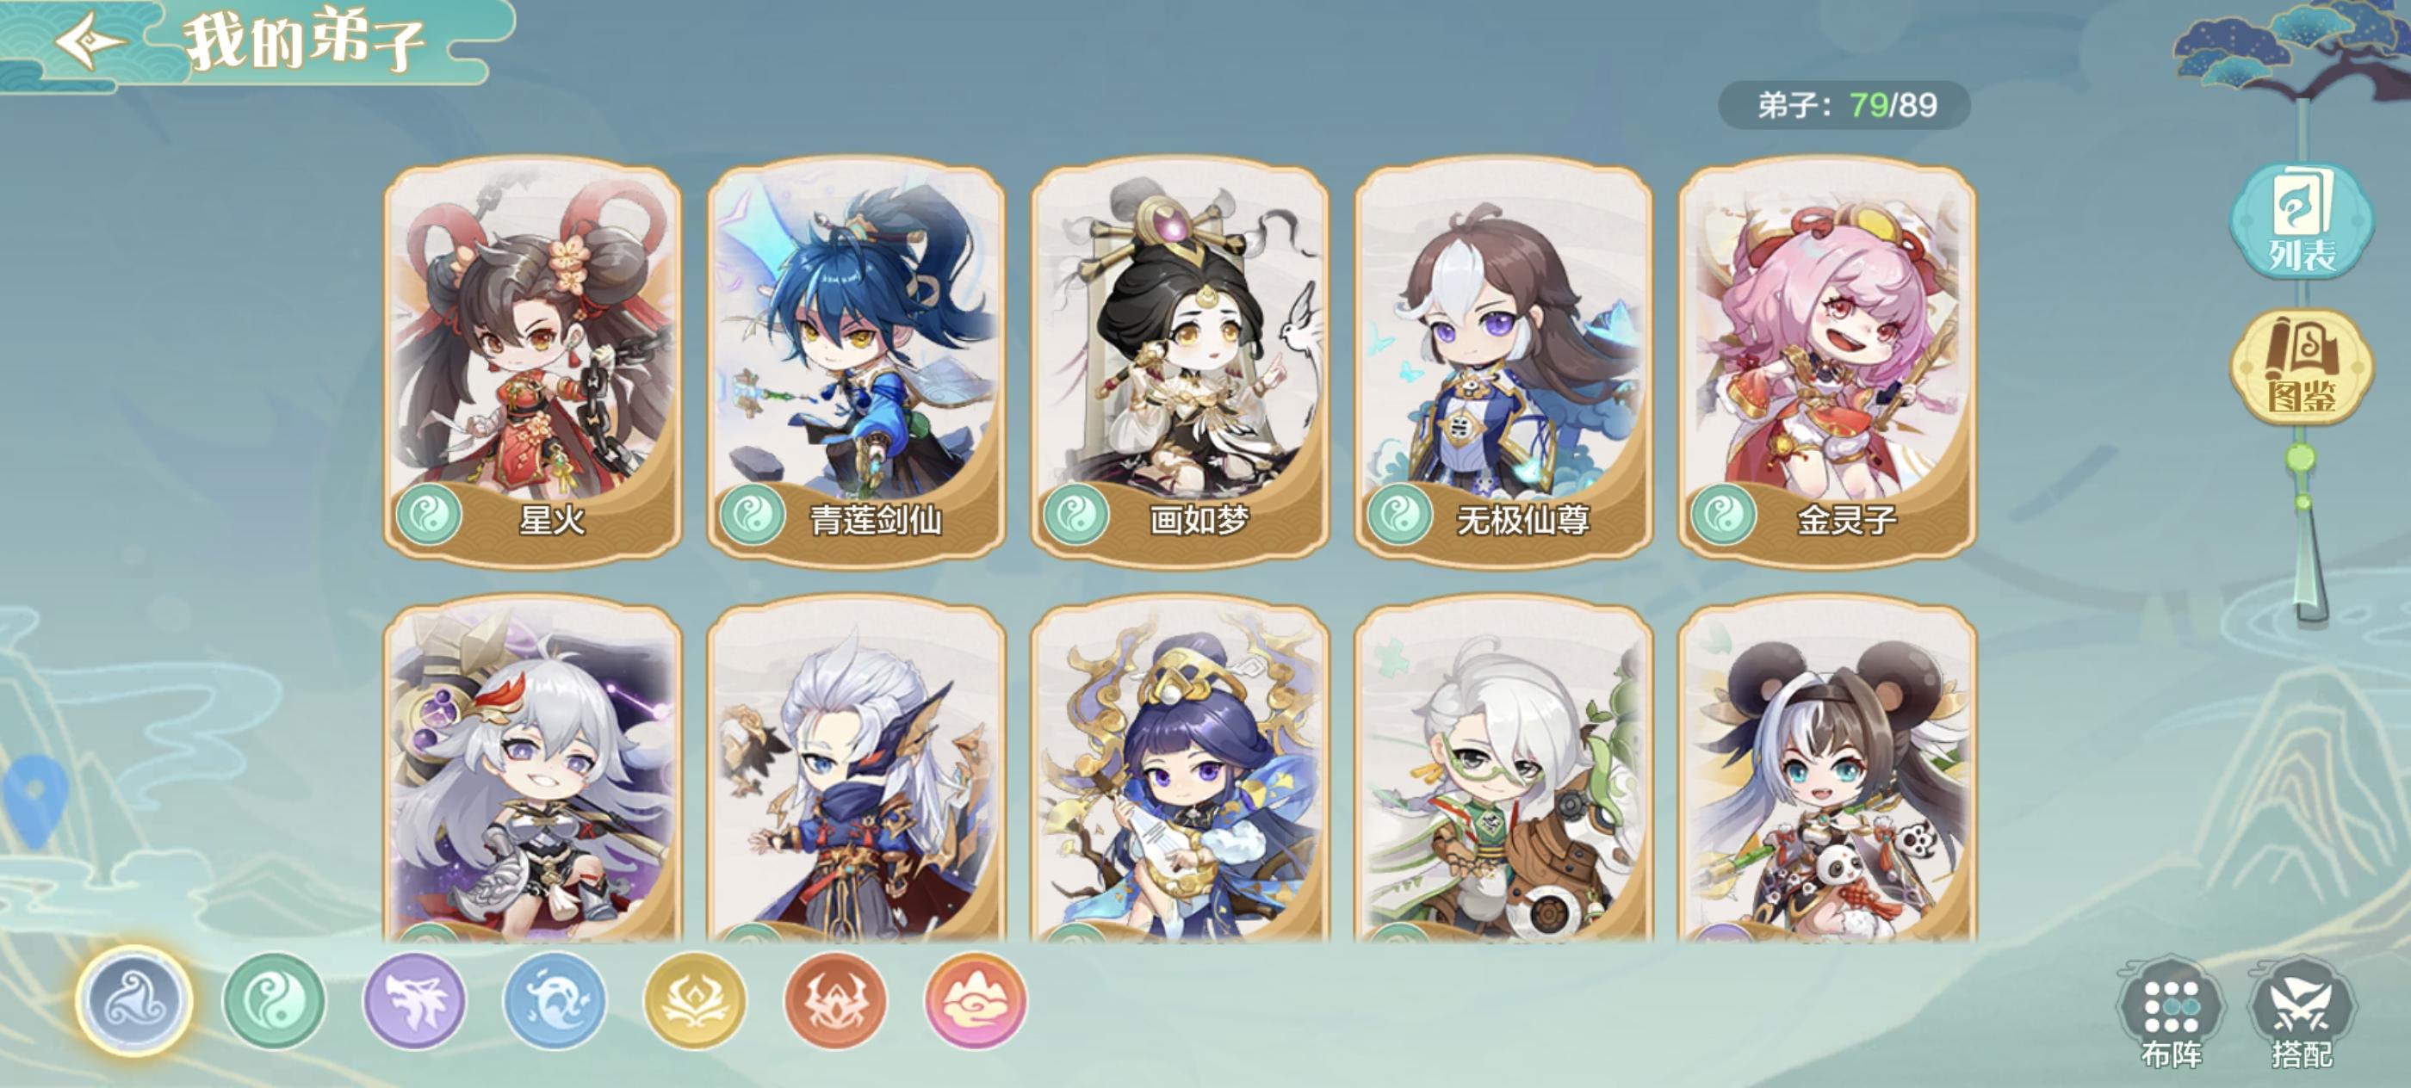
Task: Select the 金灵子 disciple card
Action: point(1827,362)
